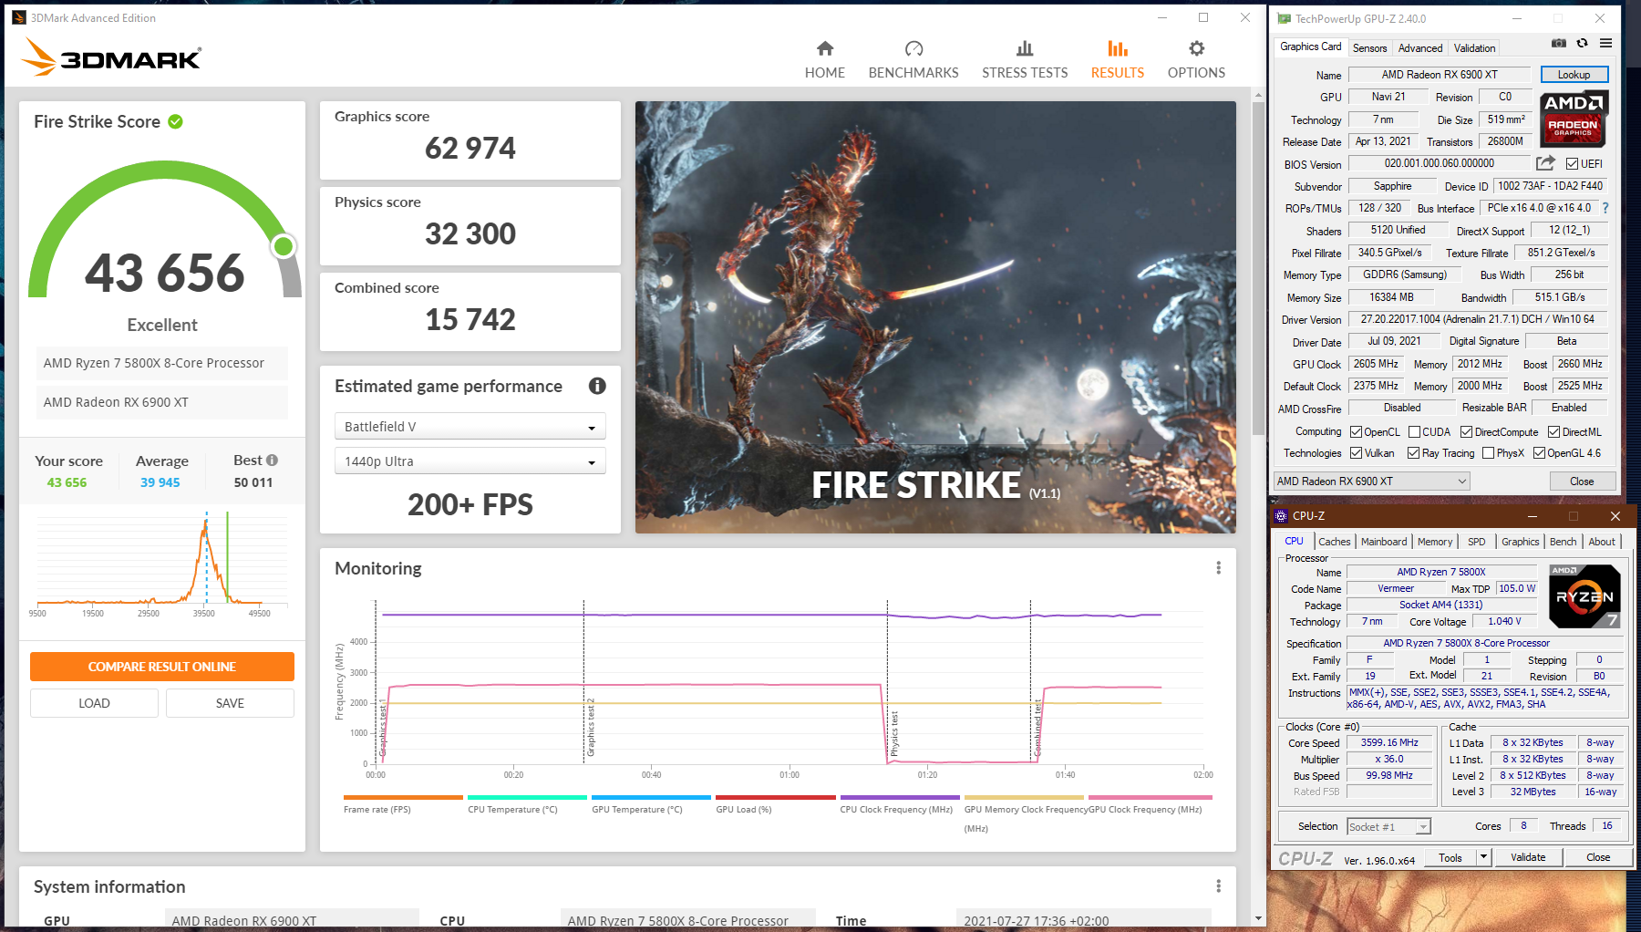Open the RESULTS section in 3DMark
The height and width of the screenshot is (932, 1641).
1118,60
